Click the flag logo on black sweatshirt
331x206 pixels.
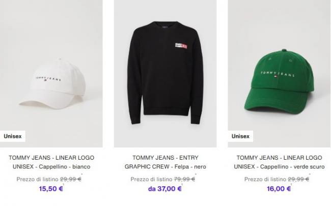click(181, 46)
